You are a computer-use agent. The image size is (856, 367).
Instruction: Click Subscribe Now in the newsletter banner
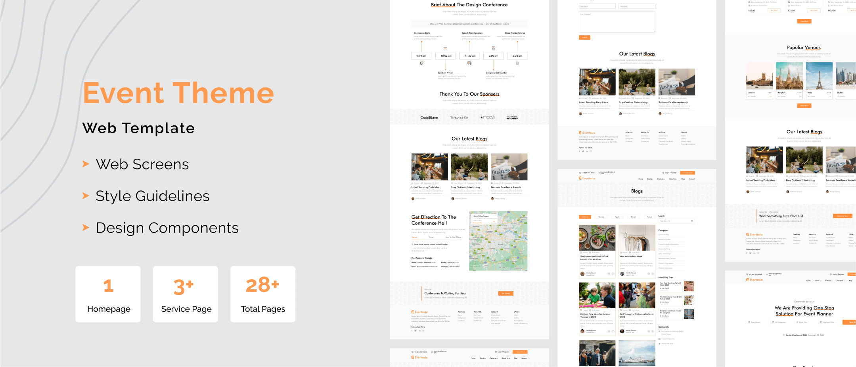[x=843, y=216]
